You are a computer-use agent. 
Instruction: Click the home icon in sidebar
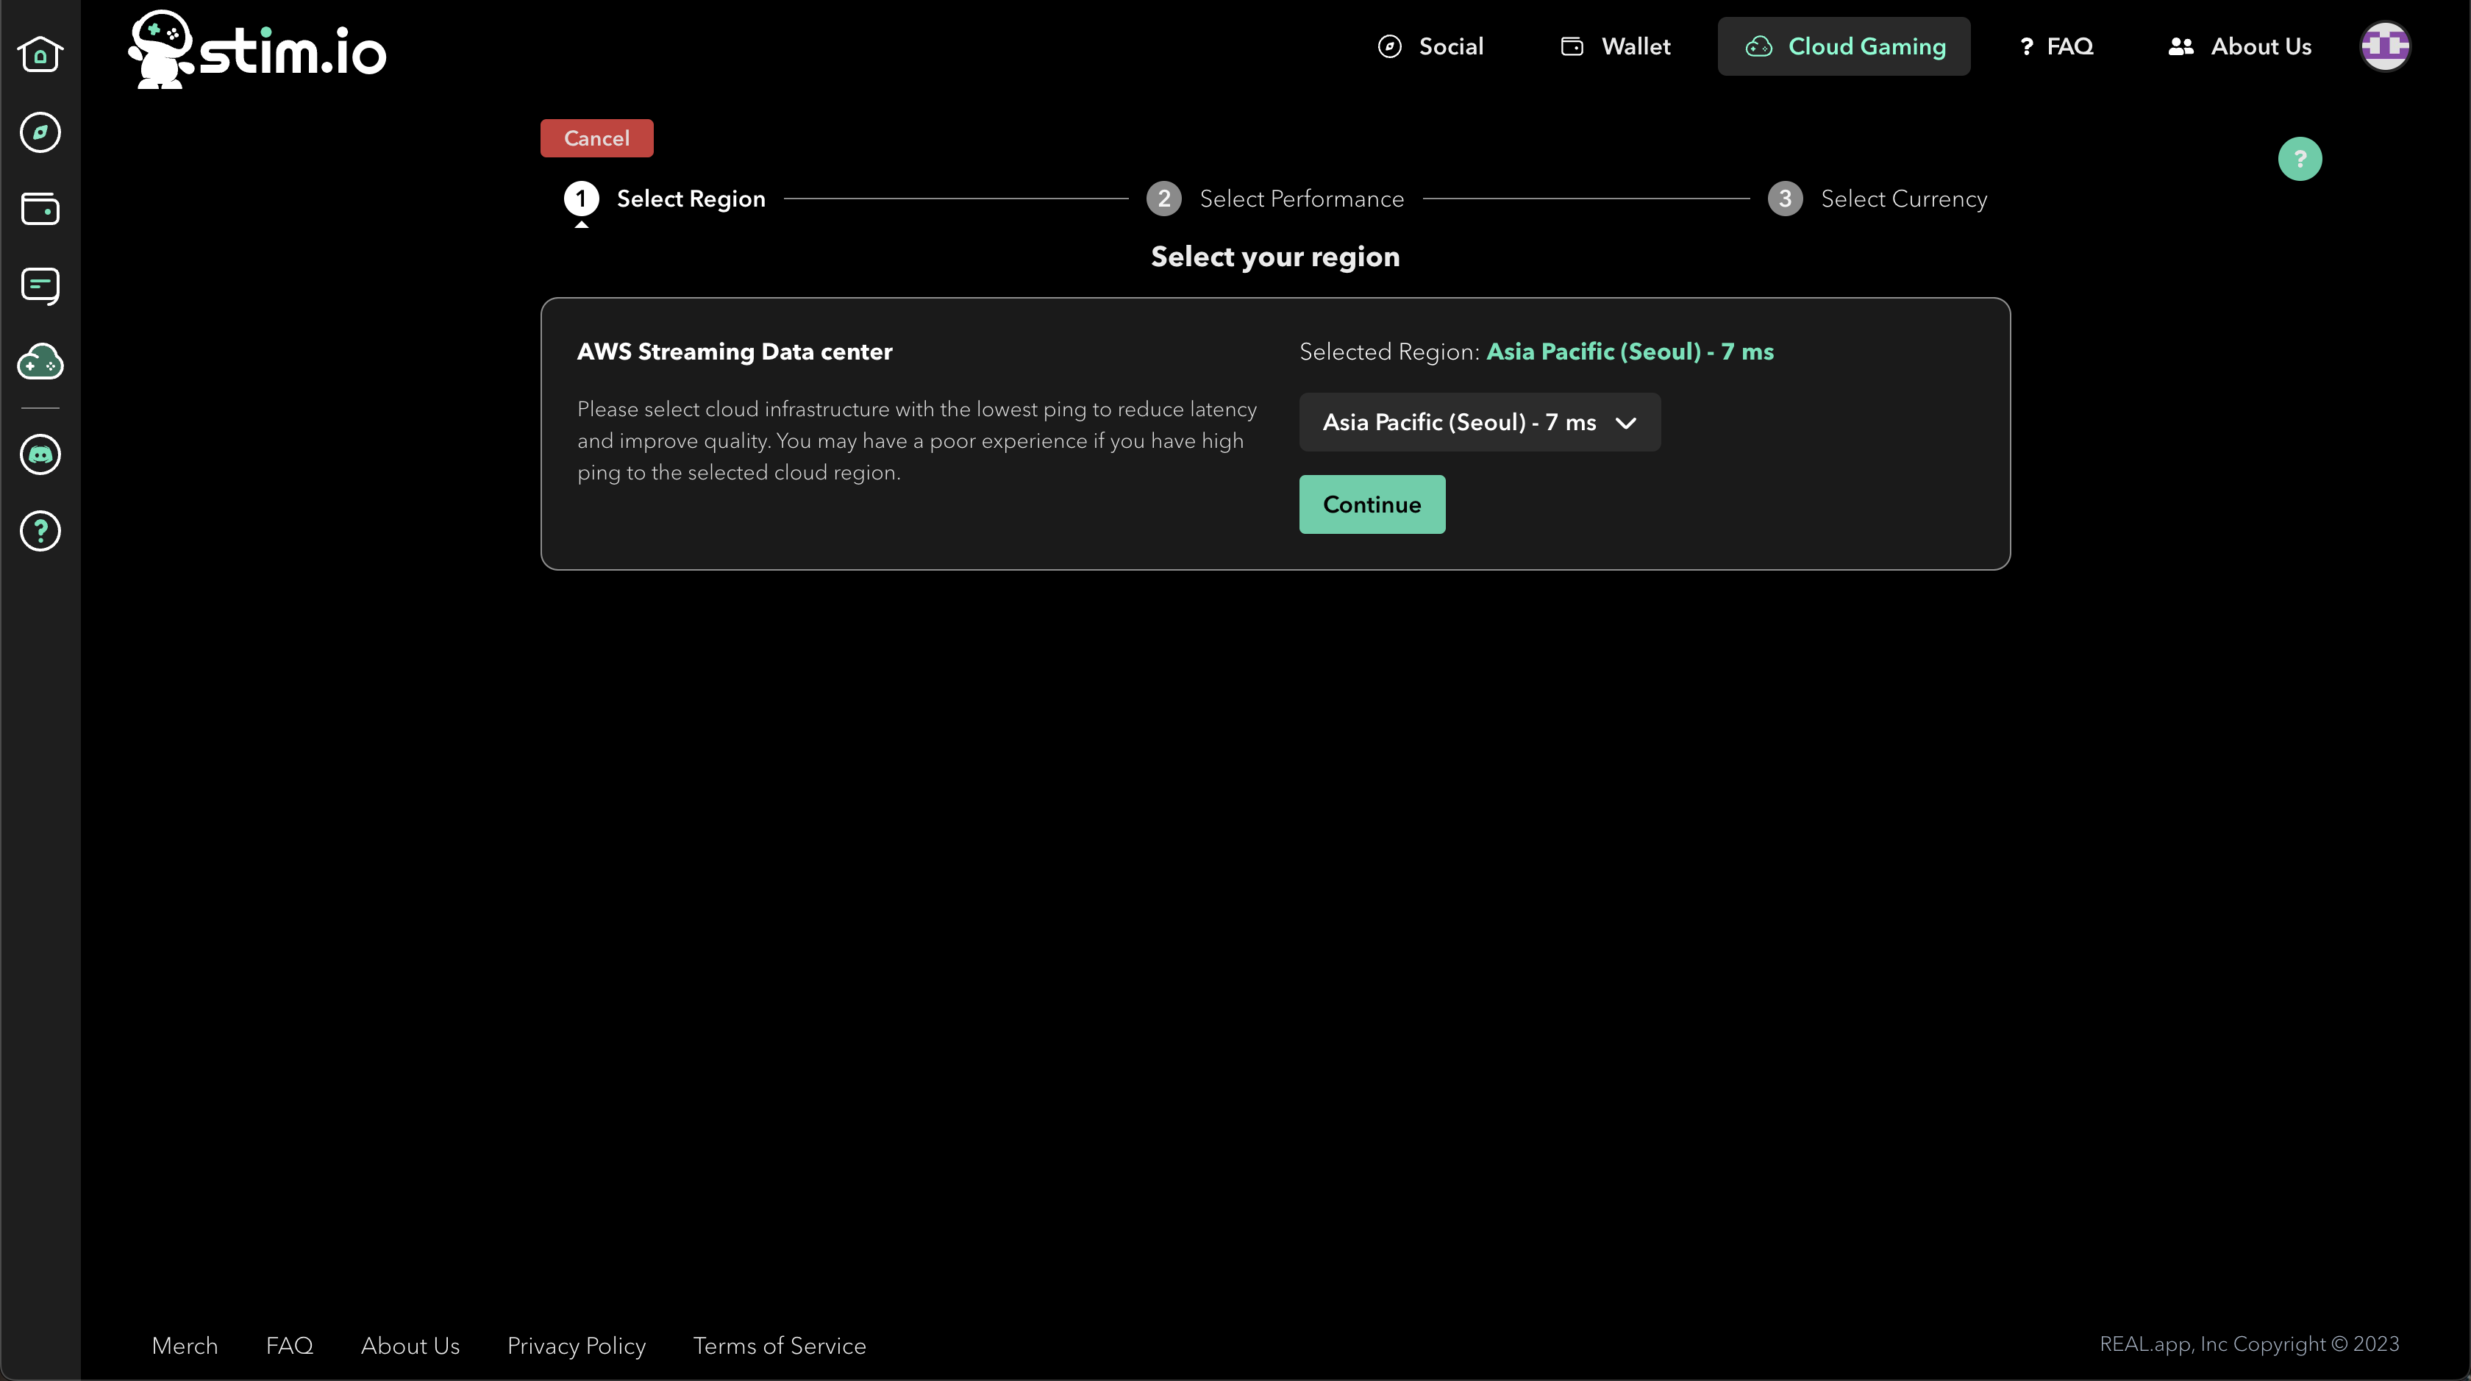click(40, 54)
